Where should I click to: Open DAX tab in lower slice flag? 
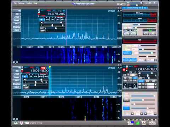[46, 77]
